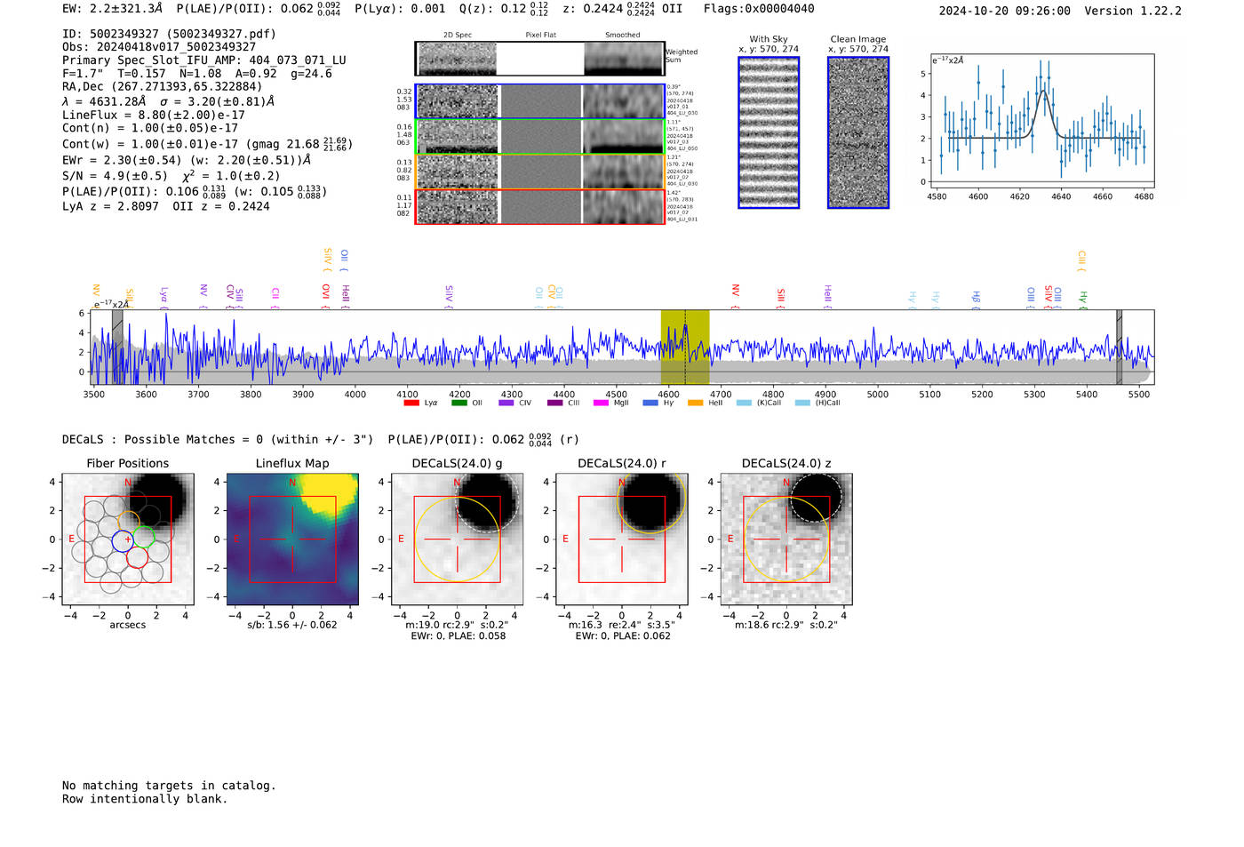This screenshot has width=1244, height=847.
Task: Click the orange HeII legend swatch
Action: coord(695,403)
